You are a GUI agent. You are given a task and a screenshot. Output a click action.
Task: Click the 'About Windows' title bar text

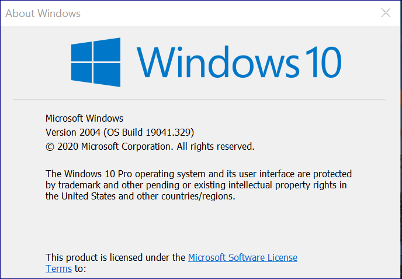[43, 13]
